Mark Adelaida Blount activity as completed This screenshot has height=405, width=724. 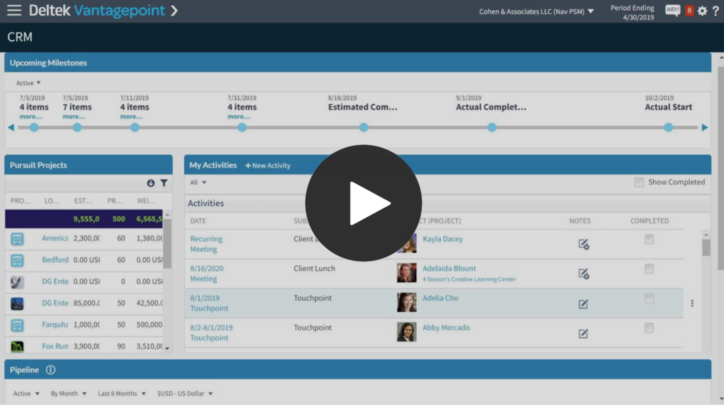pos(649,269)
